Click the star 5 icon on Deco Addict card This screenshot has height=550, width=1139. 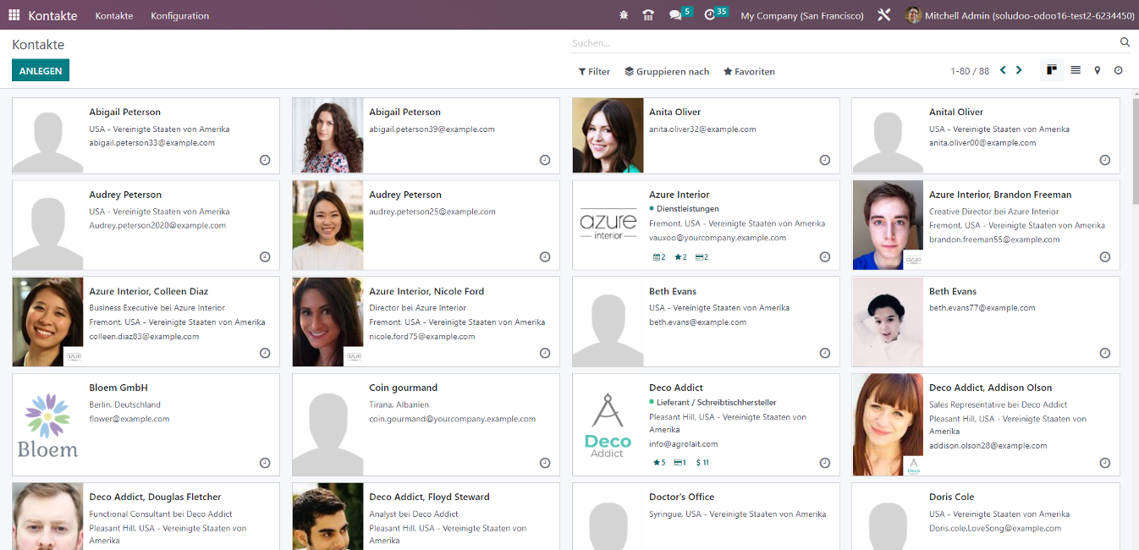coord(659,463)
